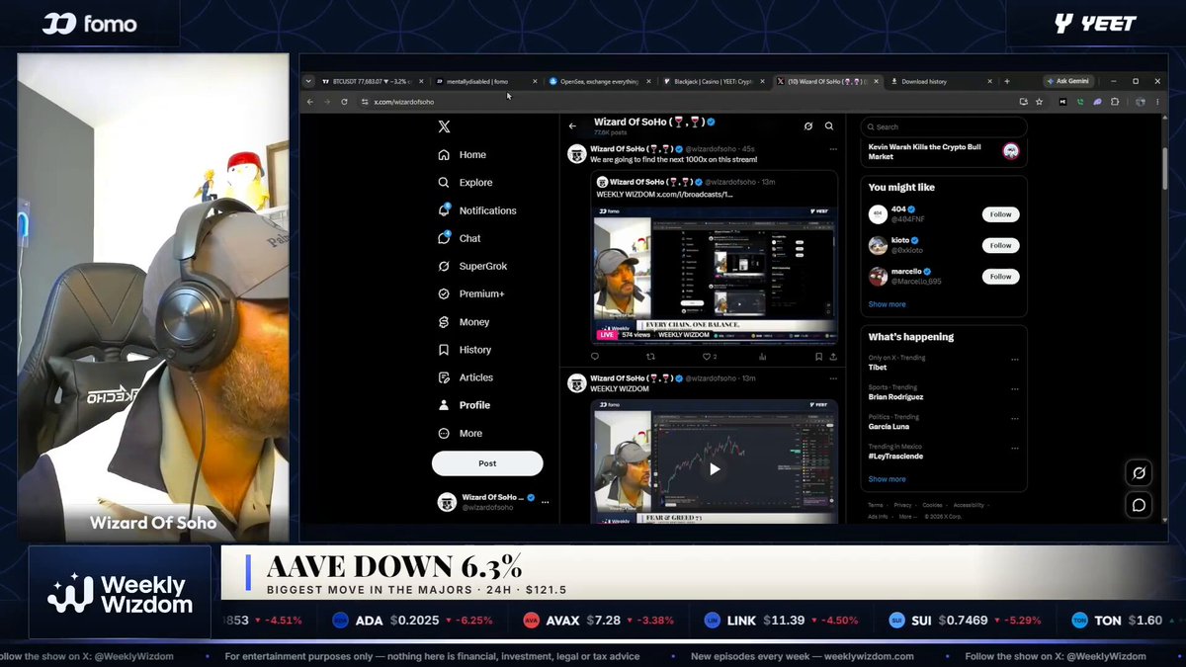Like the 1000x stream post
The height and width of the screenshot is (667, 1186).
pyautogui.click(x=708, y=357)
